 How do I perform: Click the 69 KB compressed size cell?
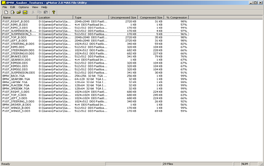click(x=158, y=111)
